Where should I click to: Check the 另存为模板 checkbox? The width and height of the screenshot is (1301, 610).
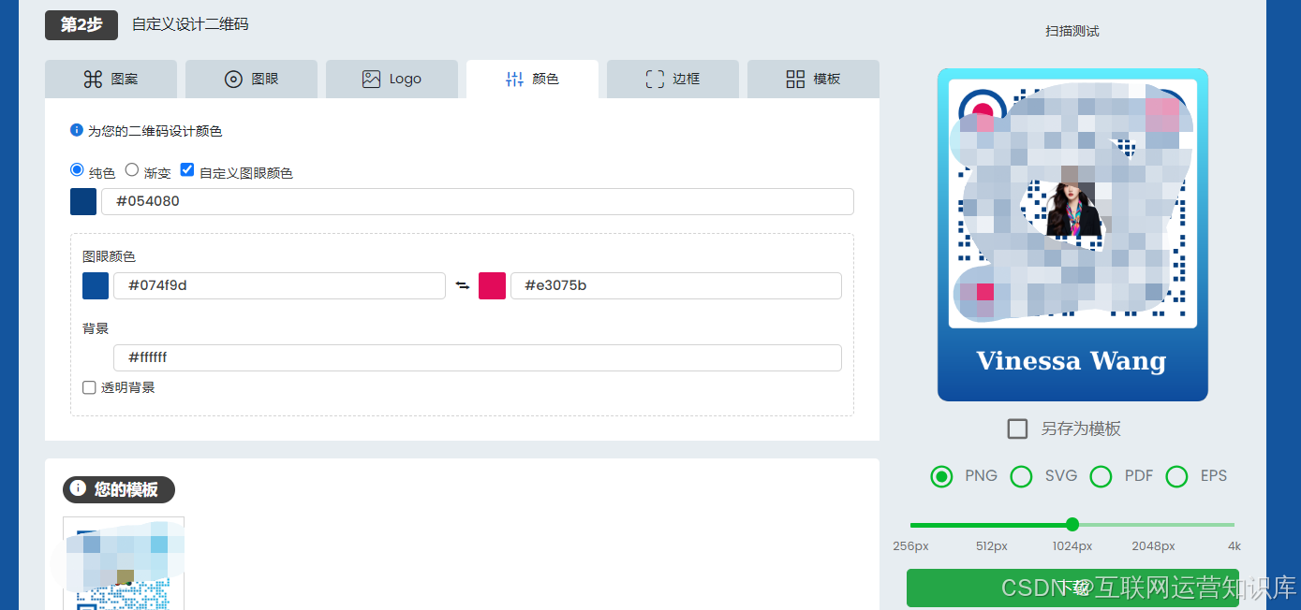click(1017, 428)
